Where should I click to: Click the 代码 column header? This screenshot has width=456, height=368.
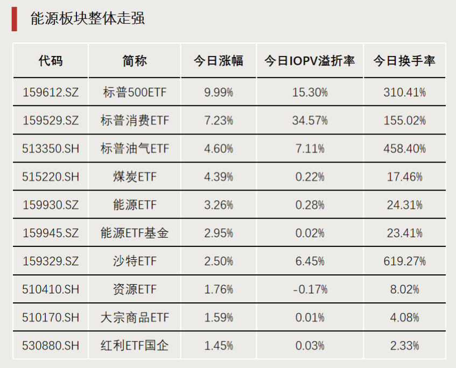51,61
